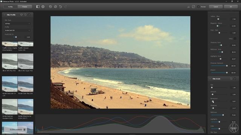Adjust the Push/Pull EV slider
The image size is (241, 135).
click(x=16, y=37)
